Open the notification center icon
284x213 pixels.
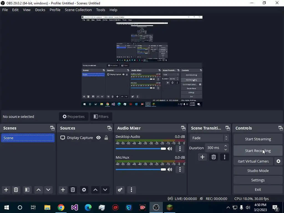point(276,208)
